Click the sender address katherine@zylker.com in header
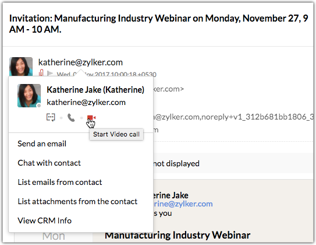Viewport: 316px width, 245px height. (80, 62)
